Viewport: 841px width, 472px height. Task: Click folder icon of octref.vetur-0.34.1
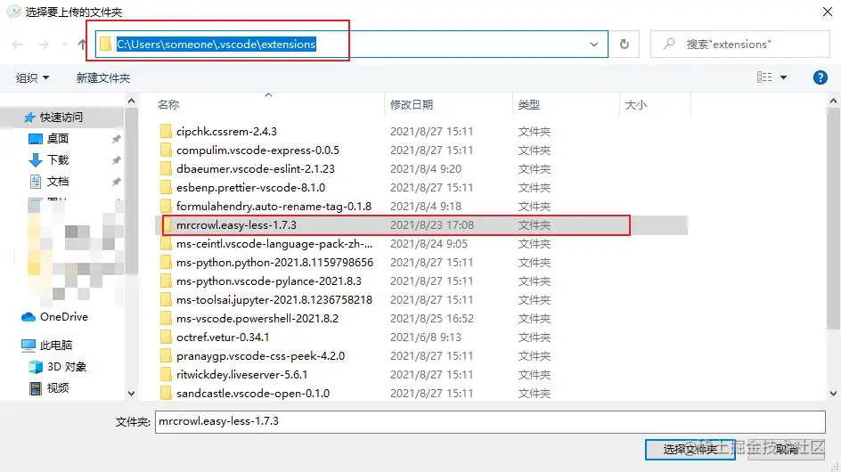click(x=166, y=338)
